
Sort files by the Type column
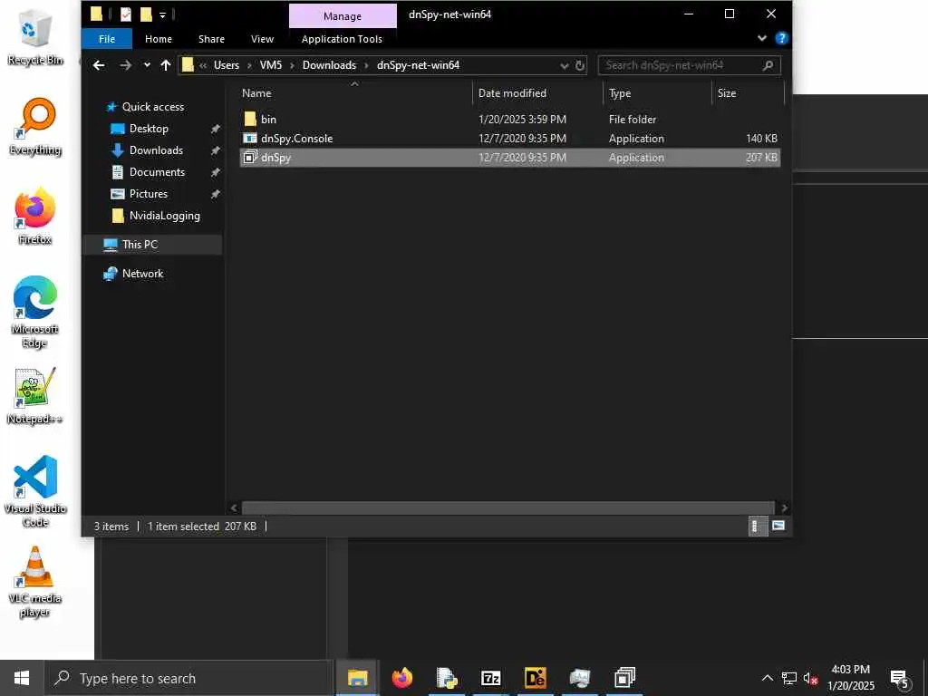[657, 93]
